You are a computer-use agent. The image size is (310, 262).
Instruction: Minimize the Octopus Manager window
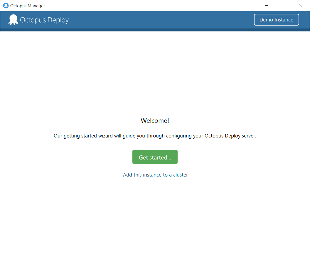(267, 6)
